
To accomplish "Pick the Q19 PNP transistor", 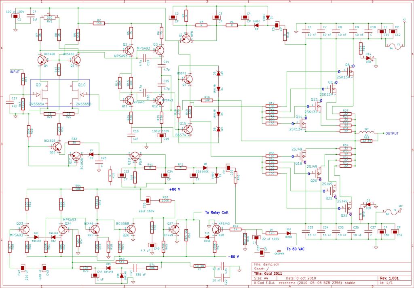I will coord(135,157).
